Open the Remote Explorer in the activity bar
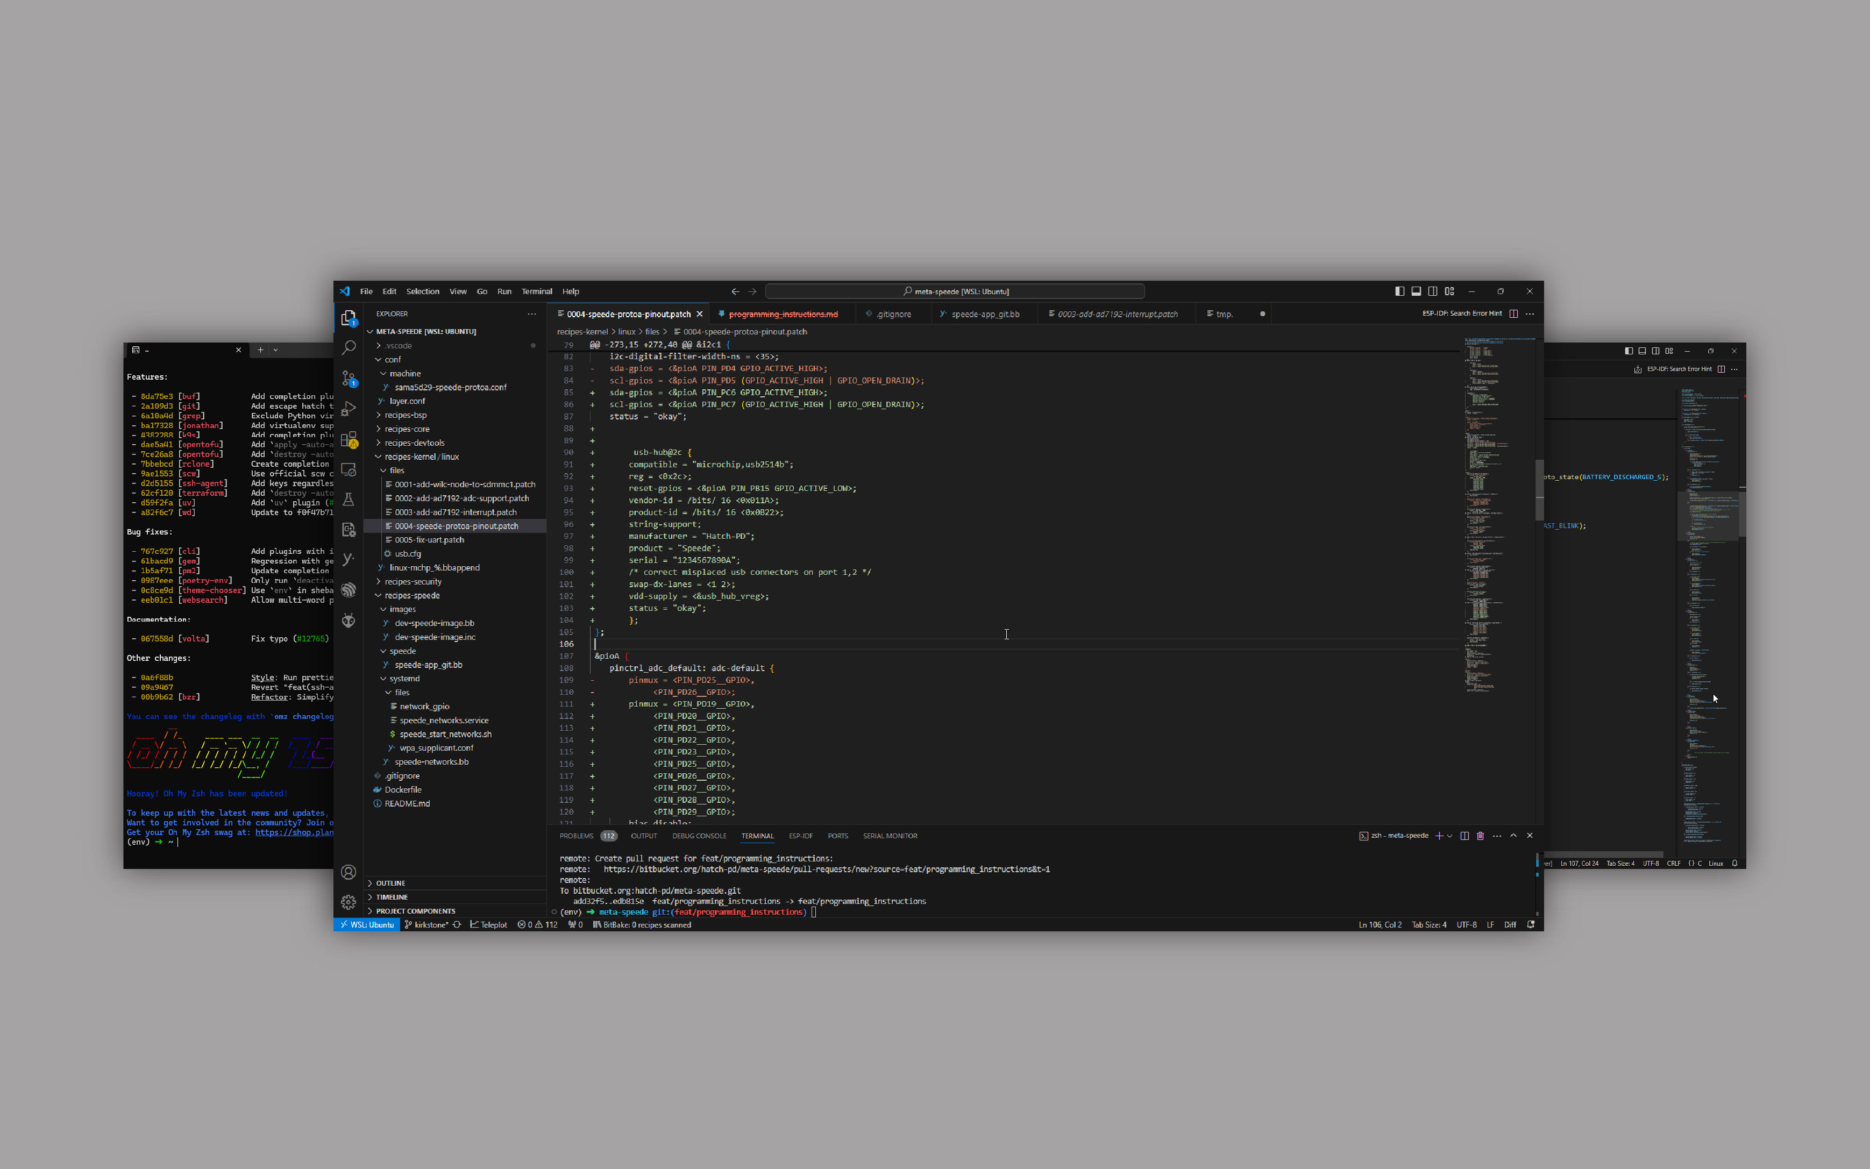This screenshot has width=1870, height=1169. click(x=349, y=469)
